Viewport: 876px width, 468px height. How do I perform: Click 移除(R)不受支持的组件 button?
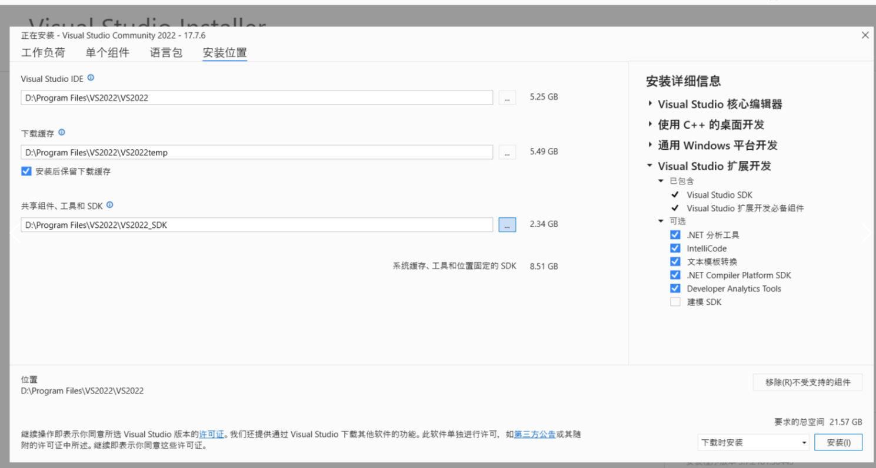(808, 382)
